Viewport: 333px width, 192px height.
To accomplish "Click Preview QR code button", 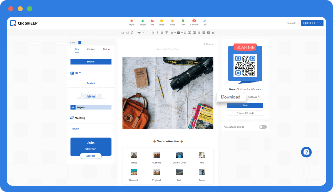I will [245, 113].
